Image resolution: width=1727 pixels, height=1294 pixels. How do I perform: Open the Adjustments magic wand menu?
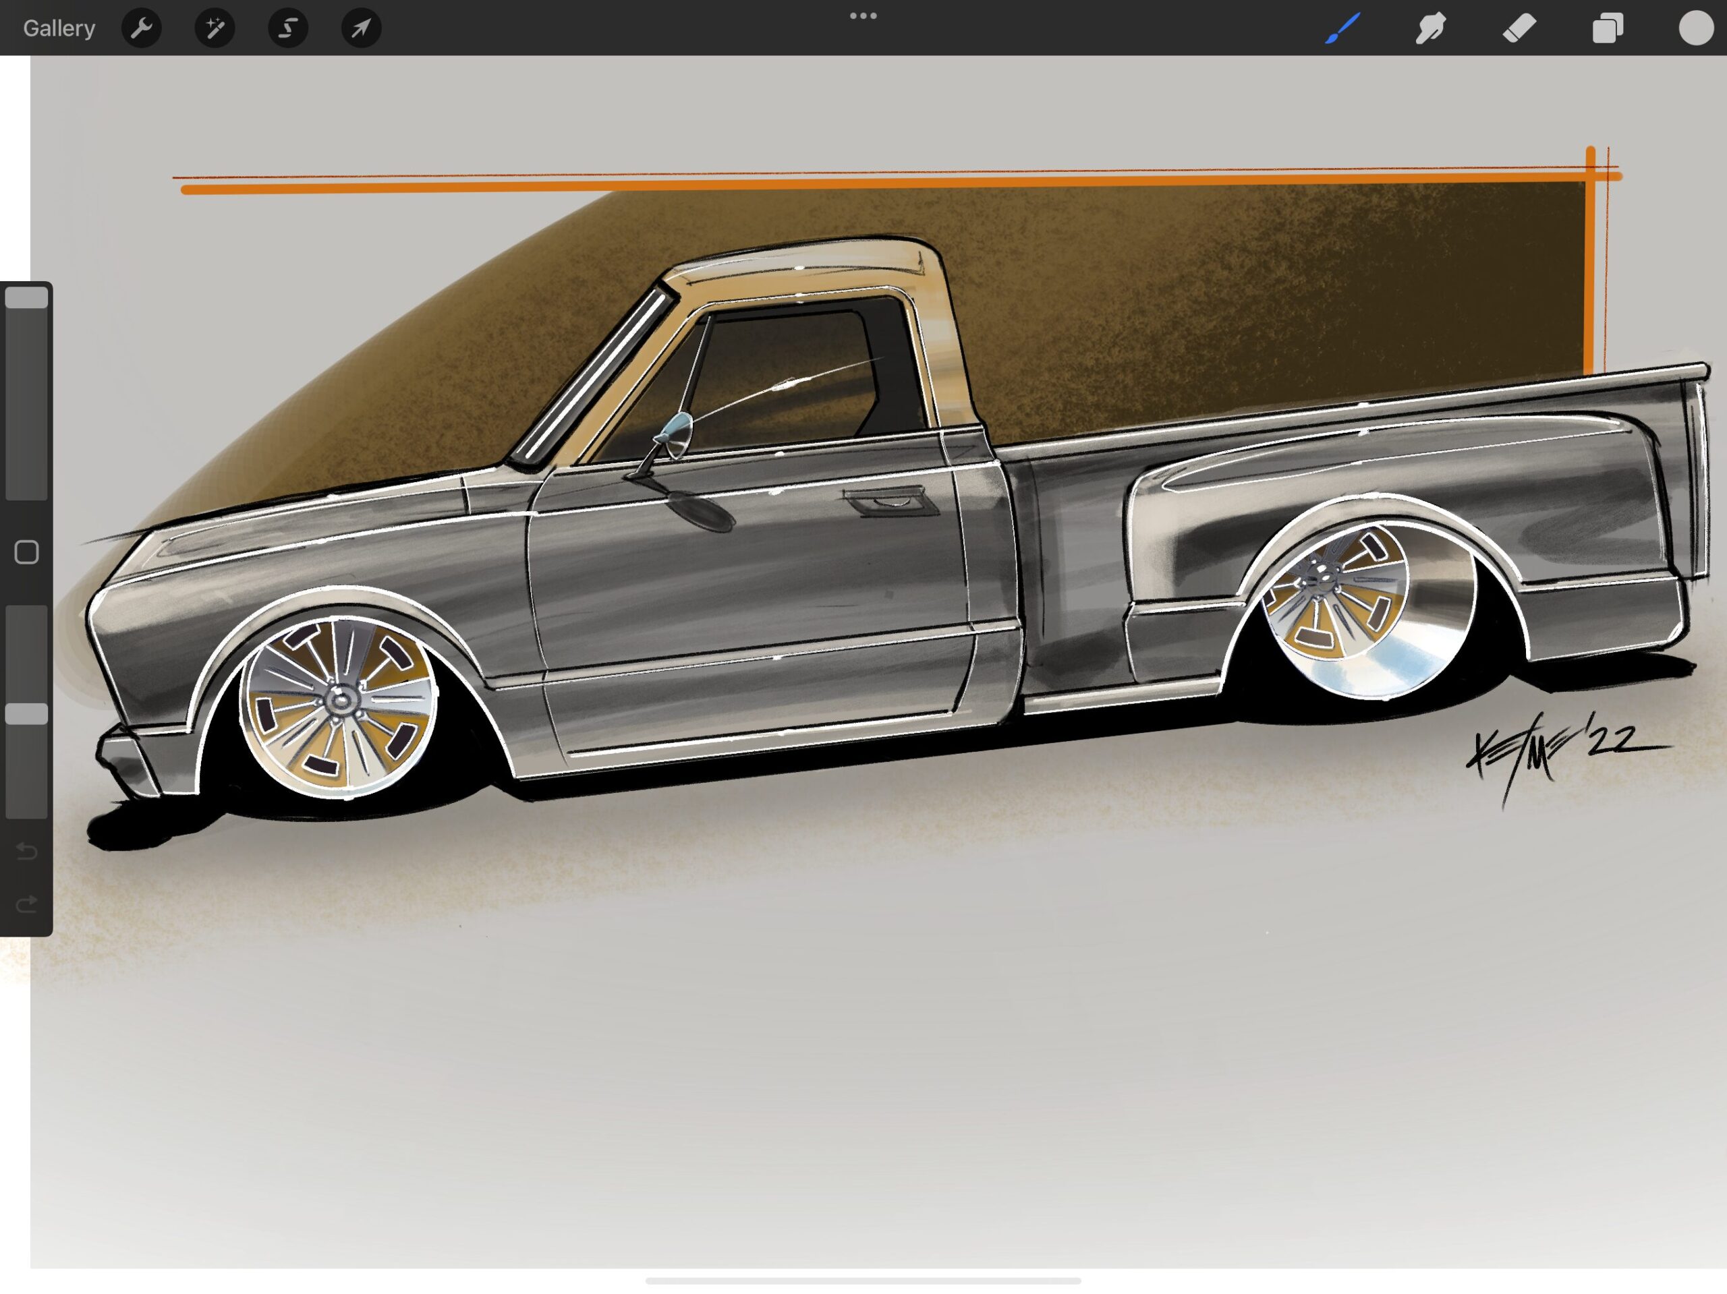tap(215, 28)
